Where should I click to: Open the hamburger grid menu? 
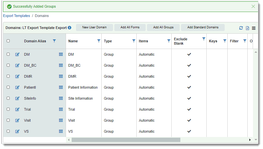254,28
